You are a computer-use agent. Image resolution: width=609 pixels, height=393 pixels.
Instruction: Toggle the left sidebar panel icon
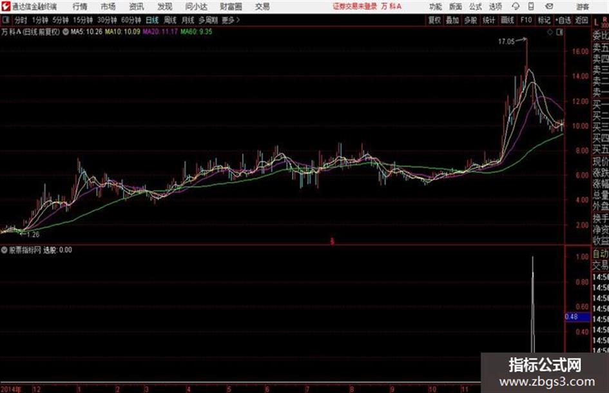[x=5, y=20]
